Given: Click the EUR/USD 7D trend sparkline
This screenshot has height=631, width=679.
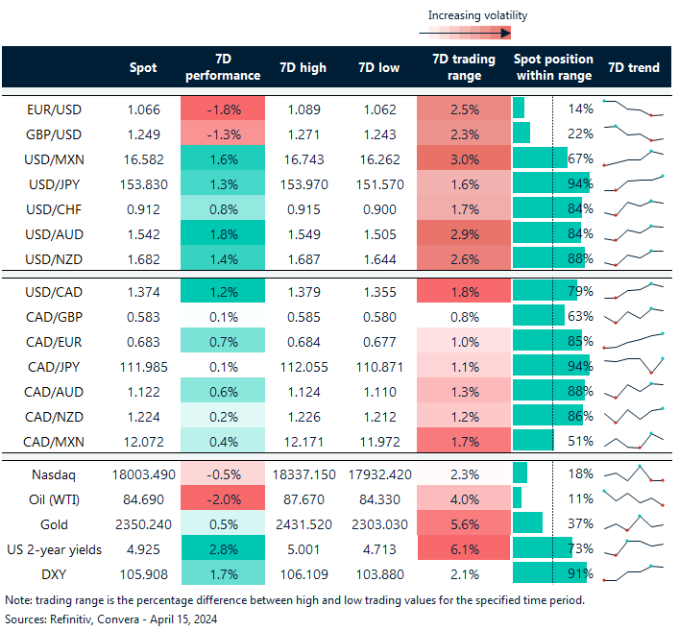Looking at the screenshot, I should pyautogui.click(x=633, y=108).
